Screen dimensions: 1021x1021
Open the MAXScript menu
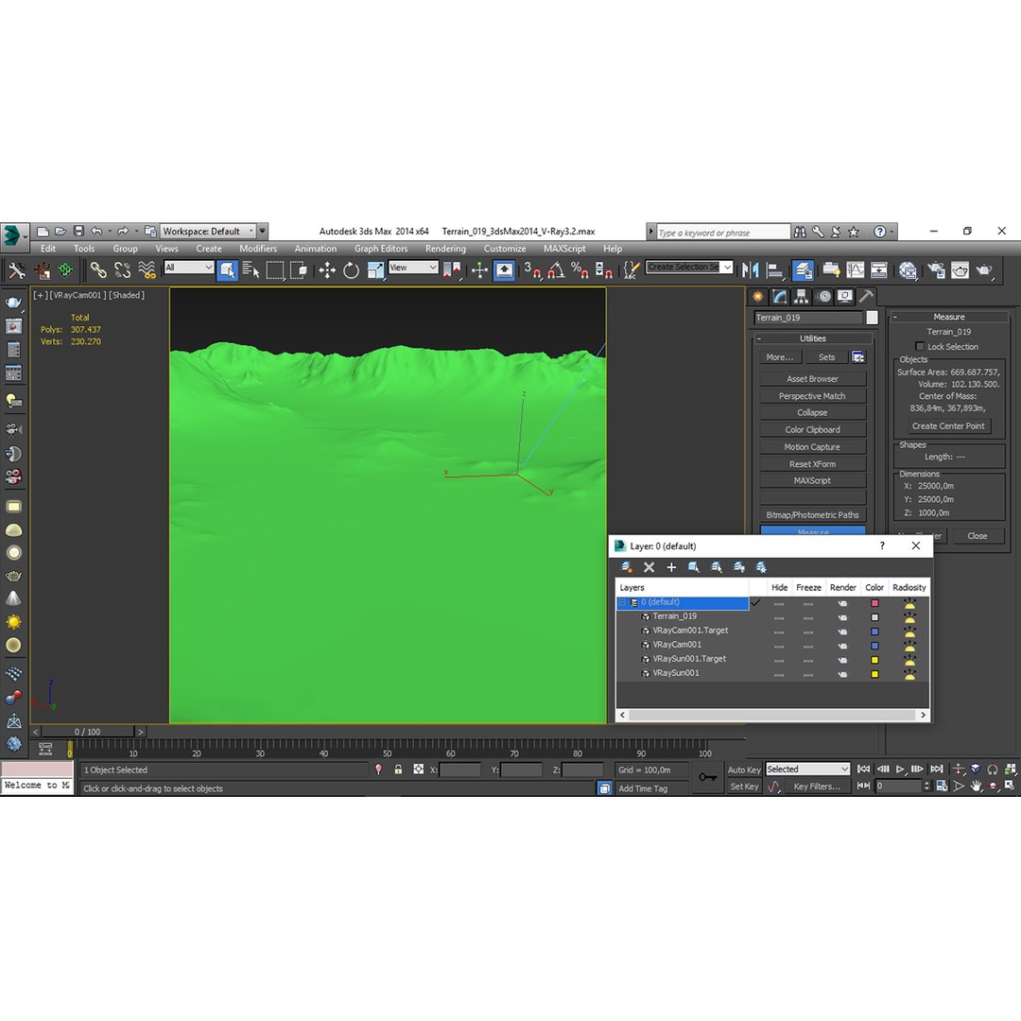tap(564, 249)
